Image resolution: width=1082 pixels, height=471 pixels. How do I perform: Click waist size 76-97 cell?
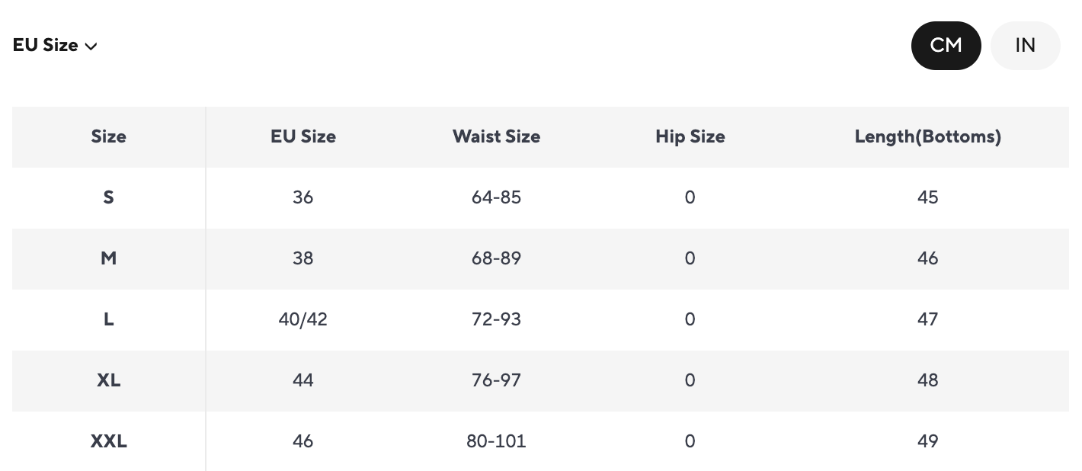point(496,380)
